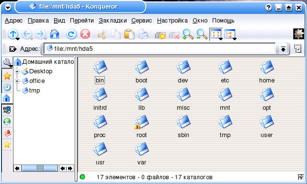
Task: Select the home folder icon
Action: [267, 67]
